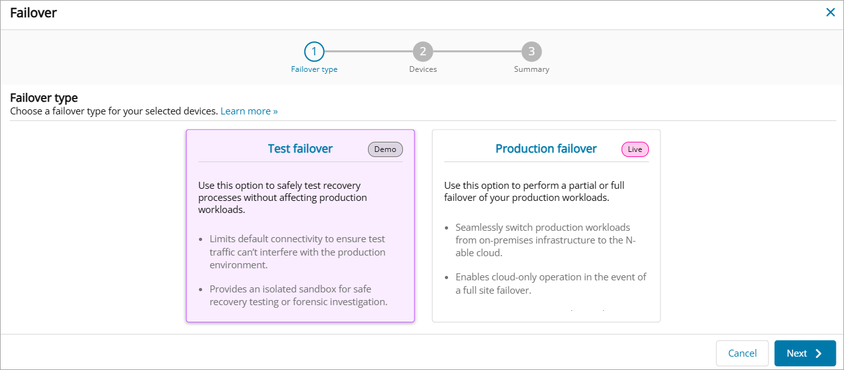Click the Live badge on Production failover
The width and height of the screenshot is (844, 370).
pos(635,149)
